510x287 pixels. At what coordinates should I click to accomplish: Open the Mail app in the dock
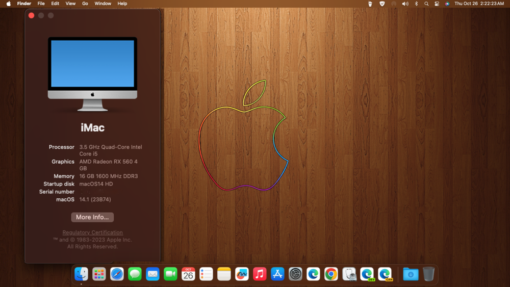coord(152,274)
